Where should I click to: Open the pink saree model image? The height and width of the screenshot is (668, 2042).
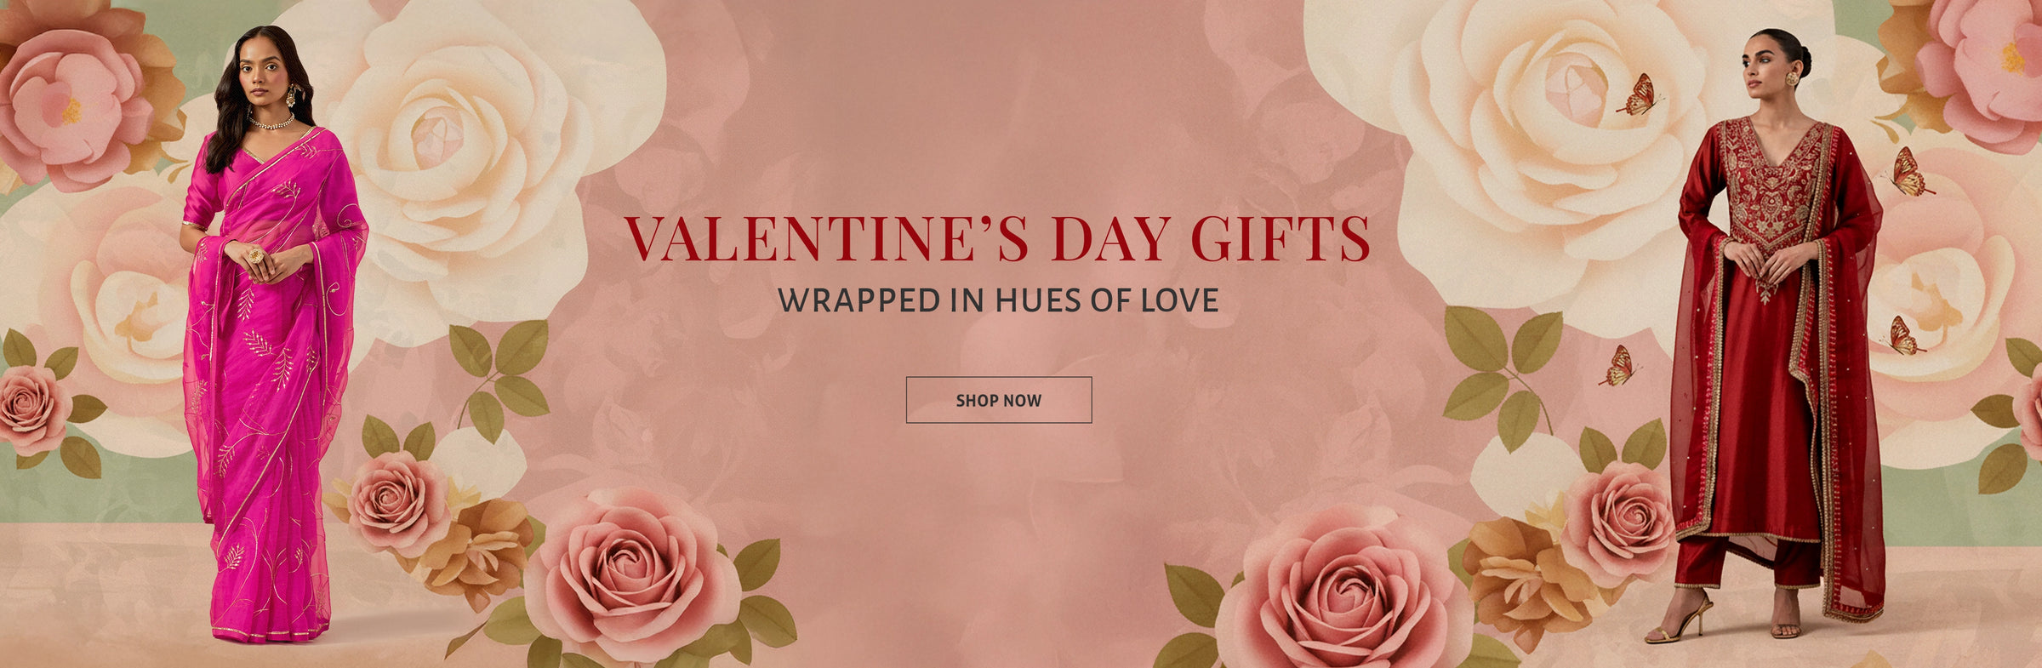[271, 334]
